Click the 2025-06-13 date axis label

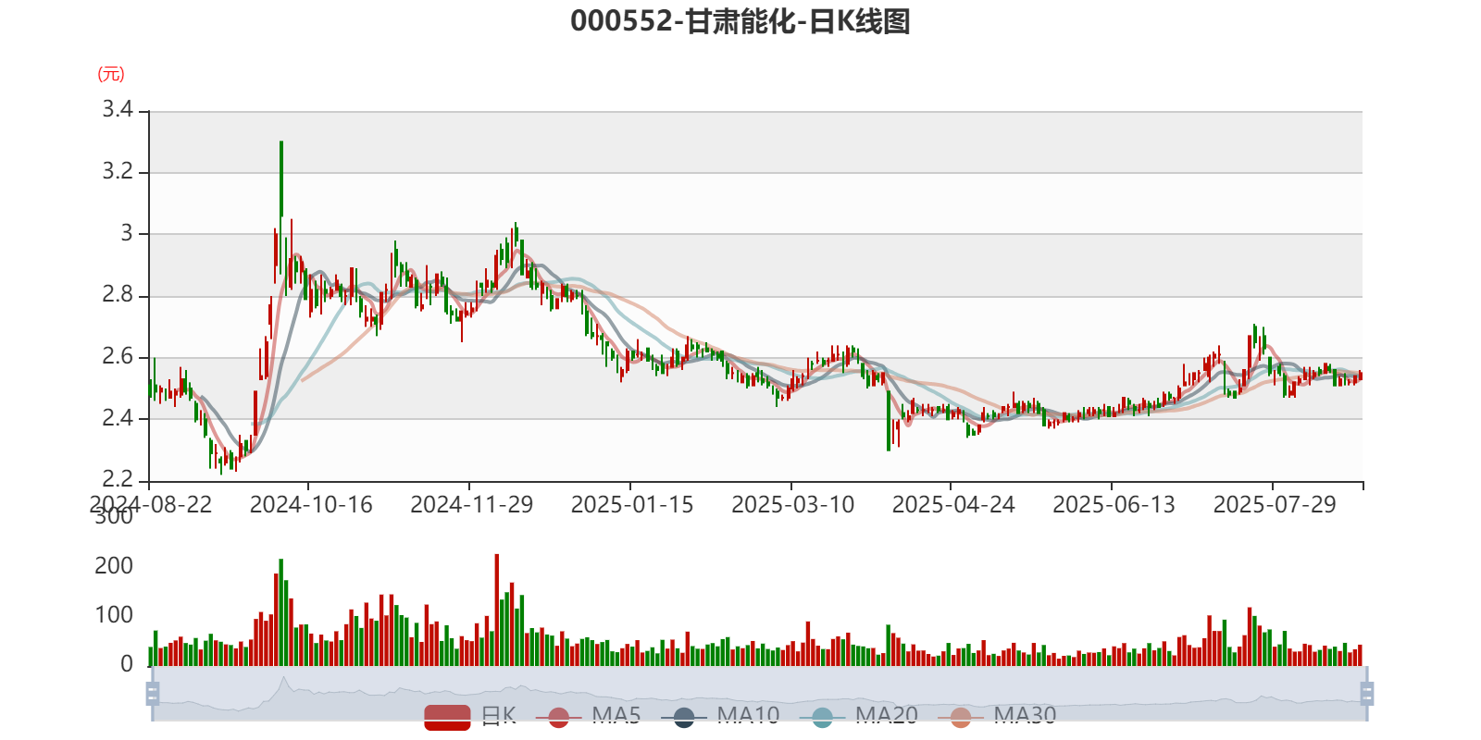[x=1114, y=505]
